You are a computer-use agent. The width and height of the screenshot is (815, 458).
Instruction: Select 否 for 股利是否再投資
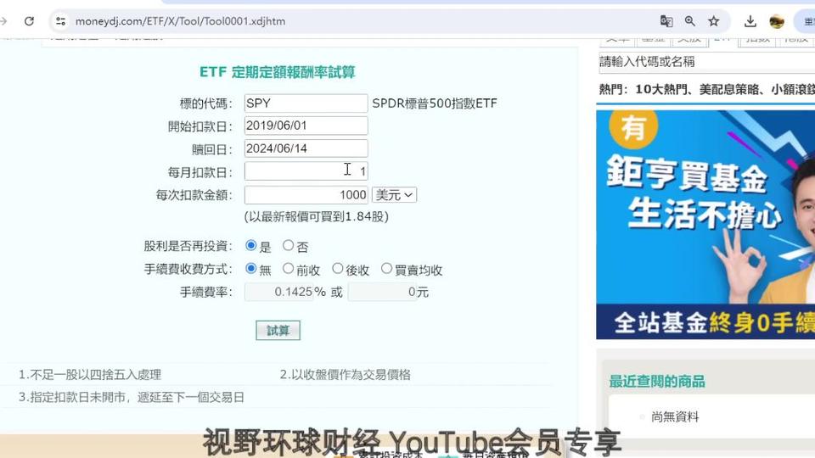[x=288, y=245]
